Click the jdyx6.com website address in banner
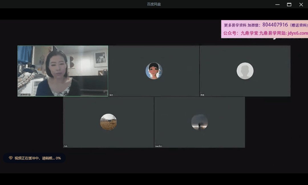Viewport: 308px width, 185px height. click(x=297, y=33)
